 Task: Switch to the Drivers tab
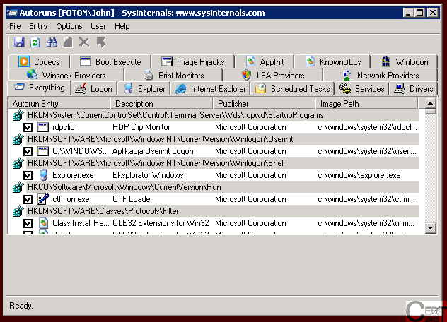[413, 89]
